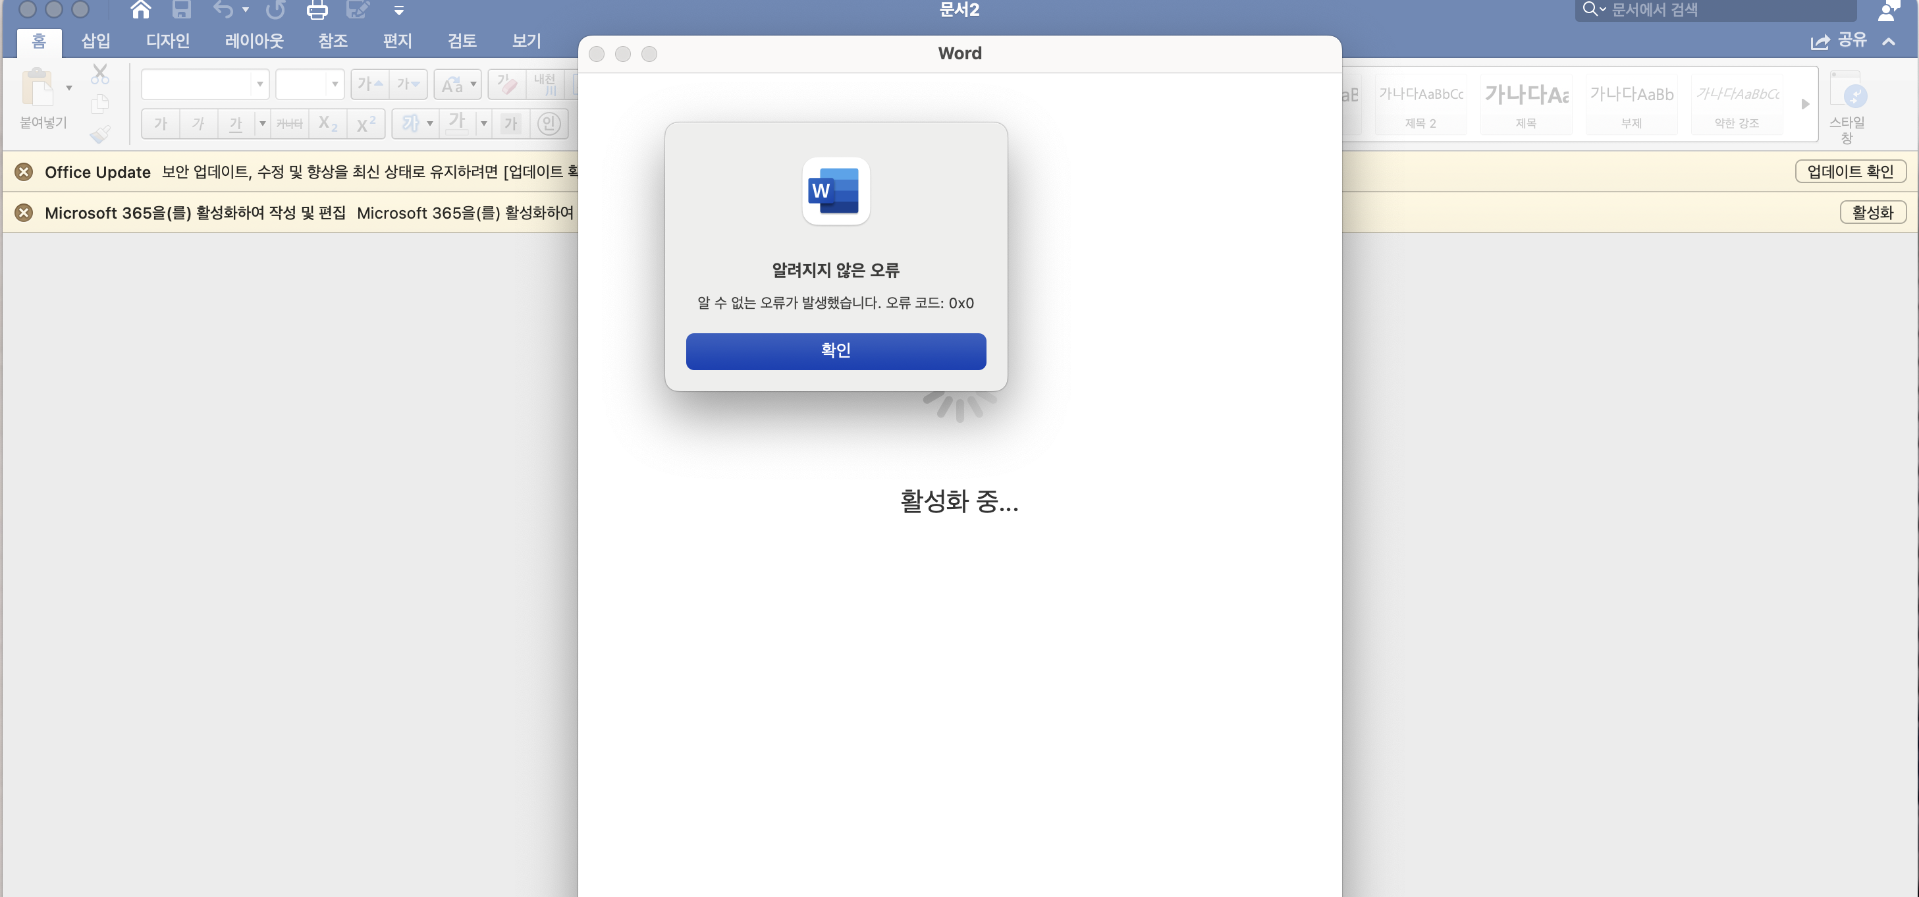
Task: Click the 업데이트 확인 button
Action: pyautogui.click(x=1851, y=172)
